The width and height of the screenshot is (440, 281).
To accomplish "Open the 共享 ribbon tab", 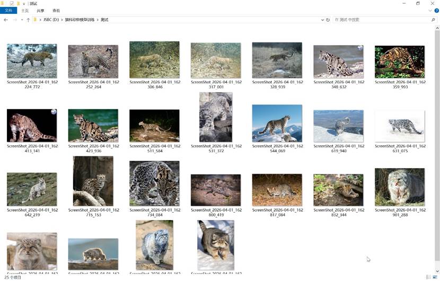I will [40, 11].
